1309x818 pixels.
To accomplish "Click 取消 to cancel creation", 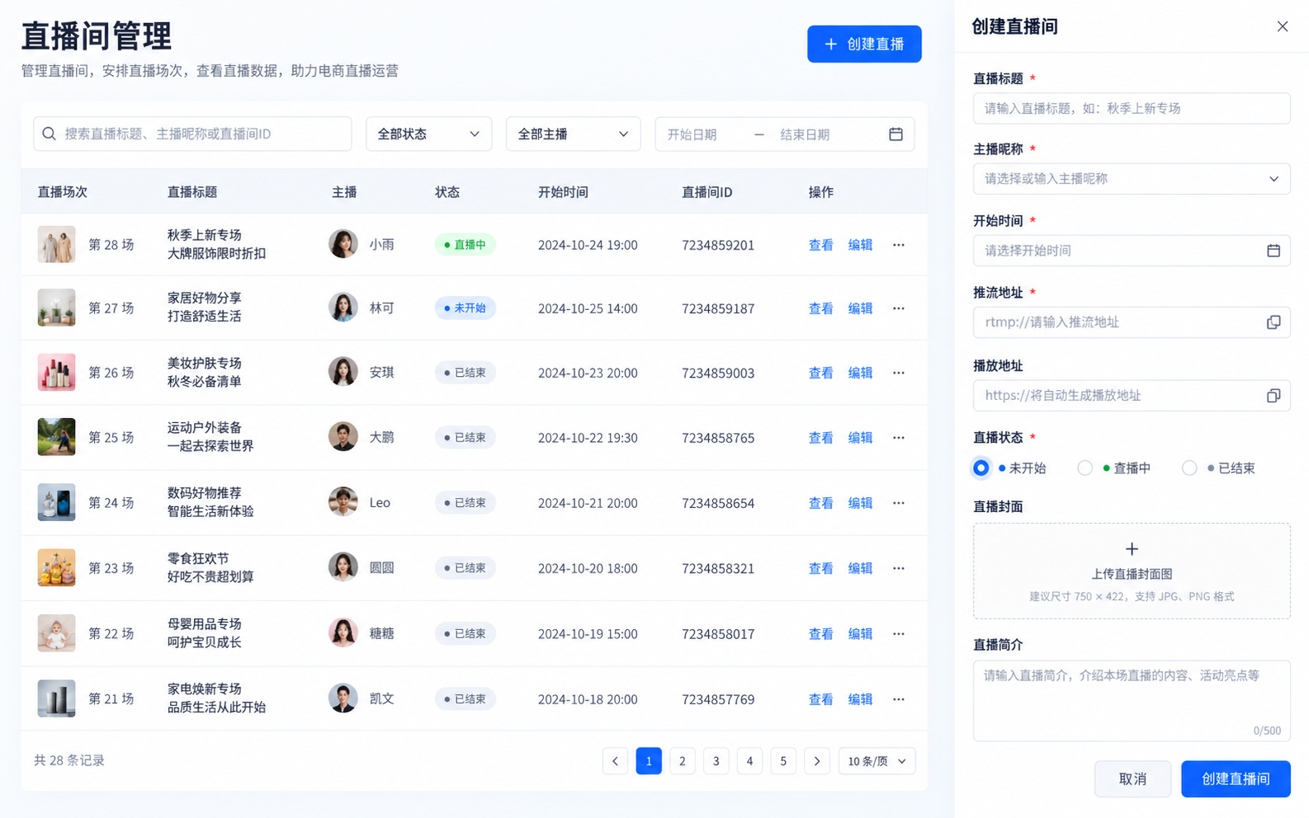I will [1132, 779].
